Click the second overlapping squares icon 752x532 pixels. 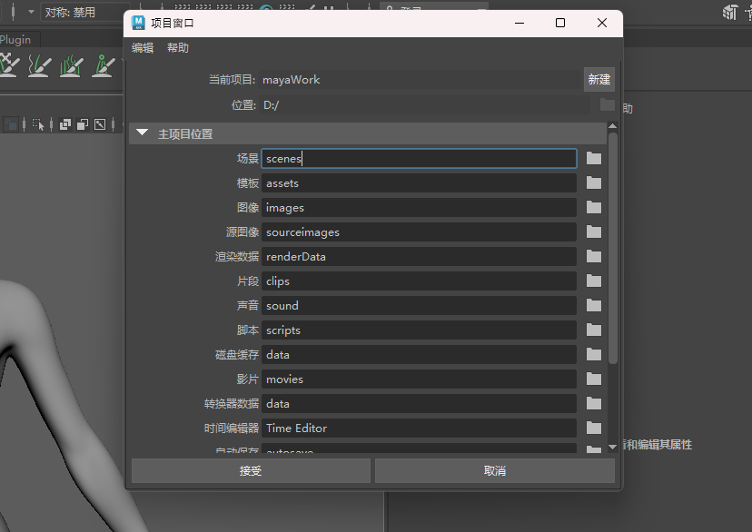[x=83, y=124]
